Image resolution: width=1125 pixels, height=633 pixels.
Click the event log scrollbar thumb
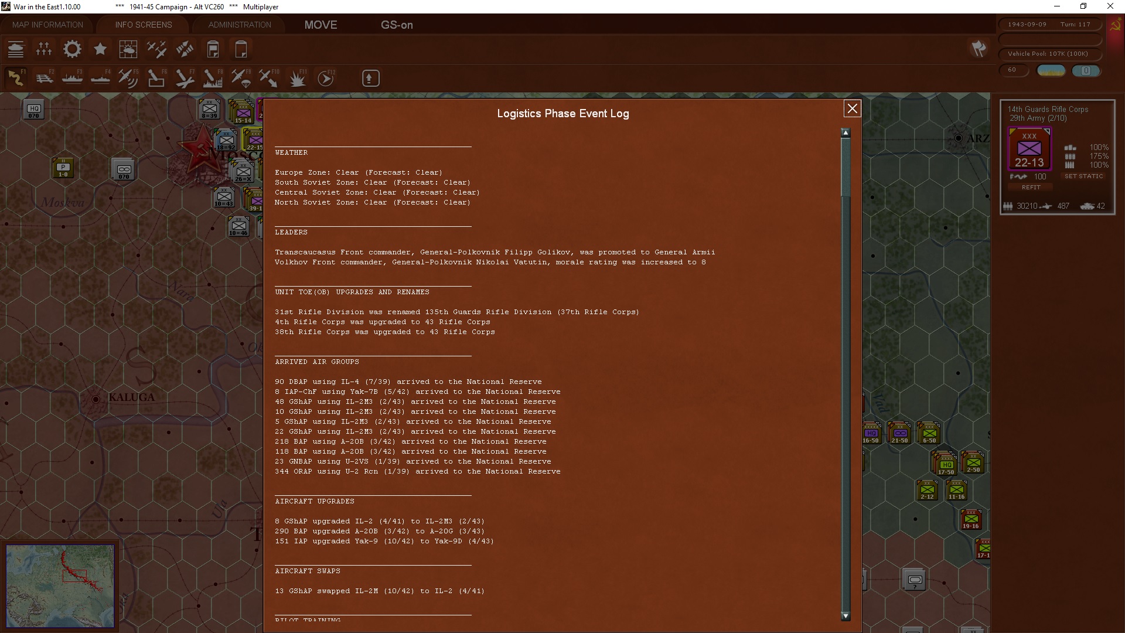pyautogui.click(x=845, y=167)
